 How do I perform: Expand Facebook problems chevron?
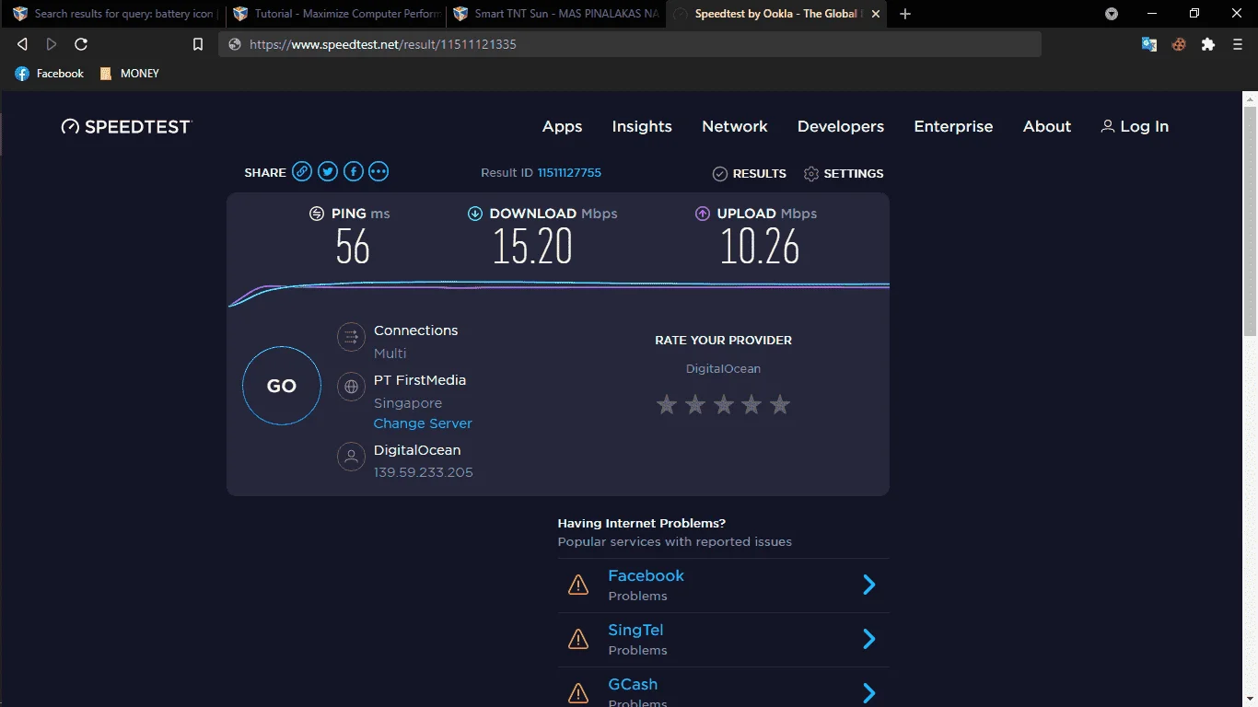(x=868, y=585)
